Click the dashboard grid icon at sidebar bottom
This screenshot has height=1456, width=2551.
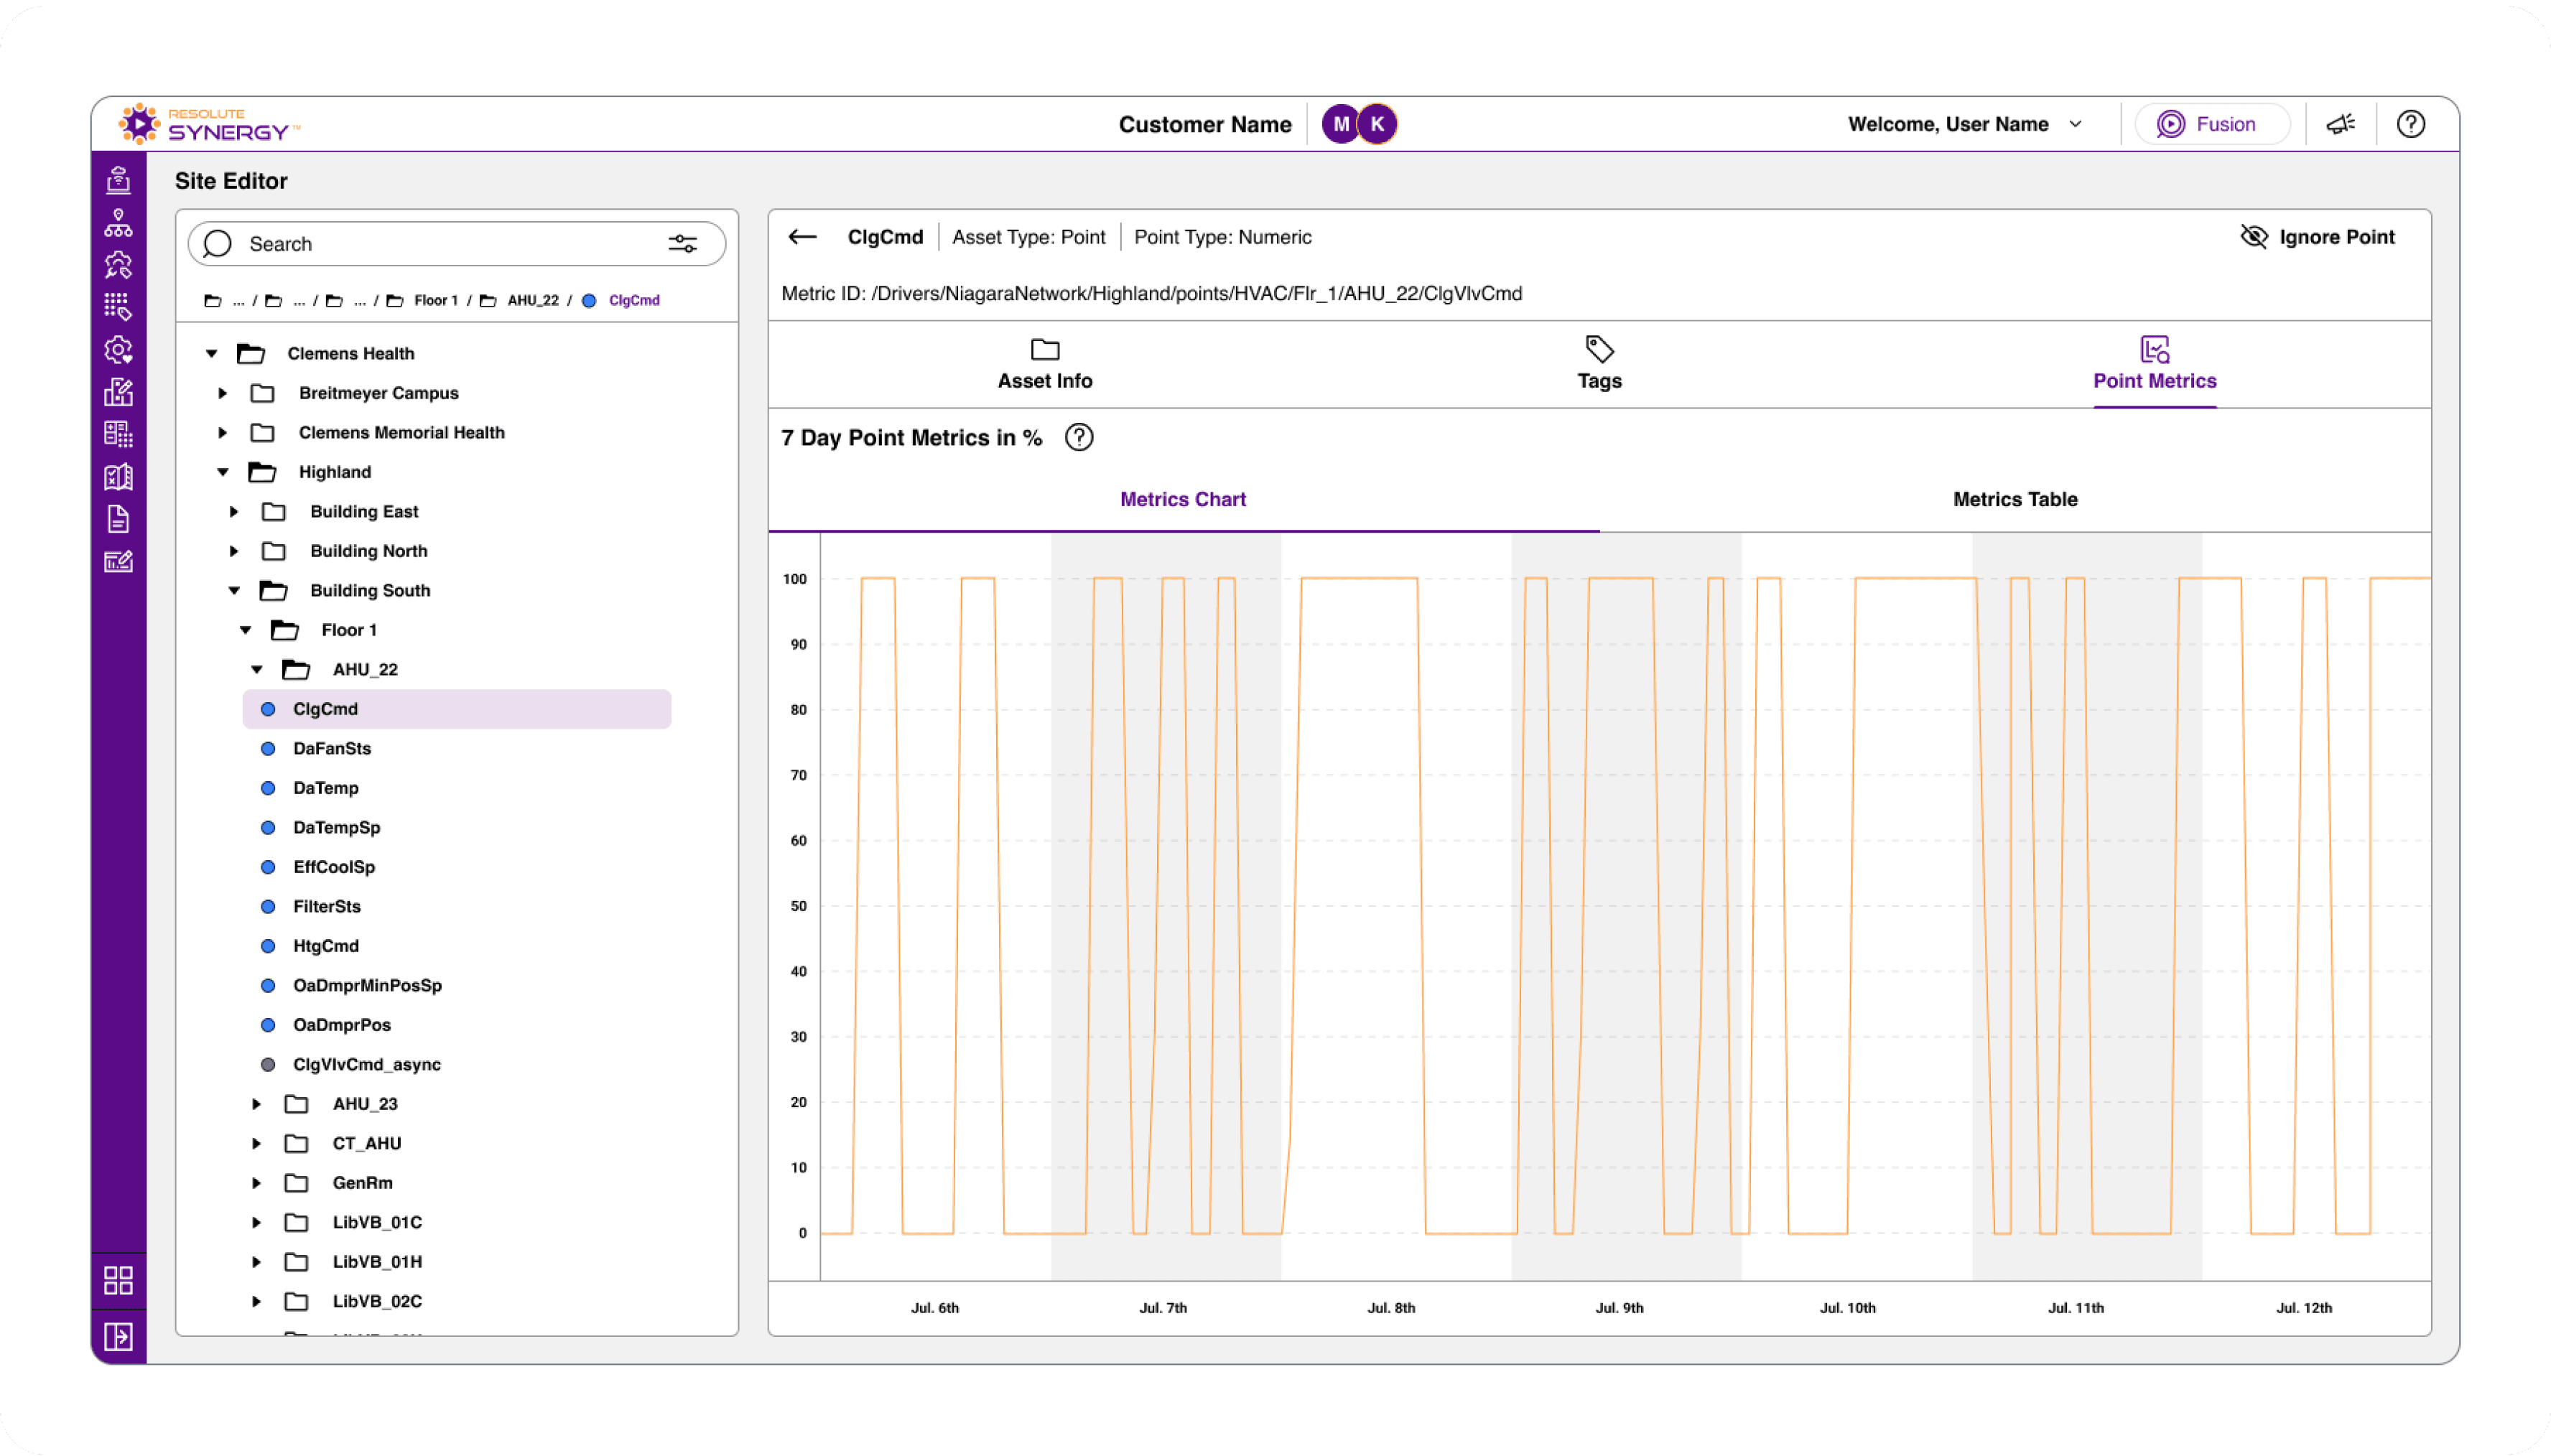118,1280
